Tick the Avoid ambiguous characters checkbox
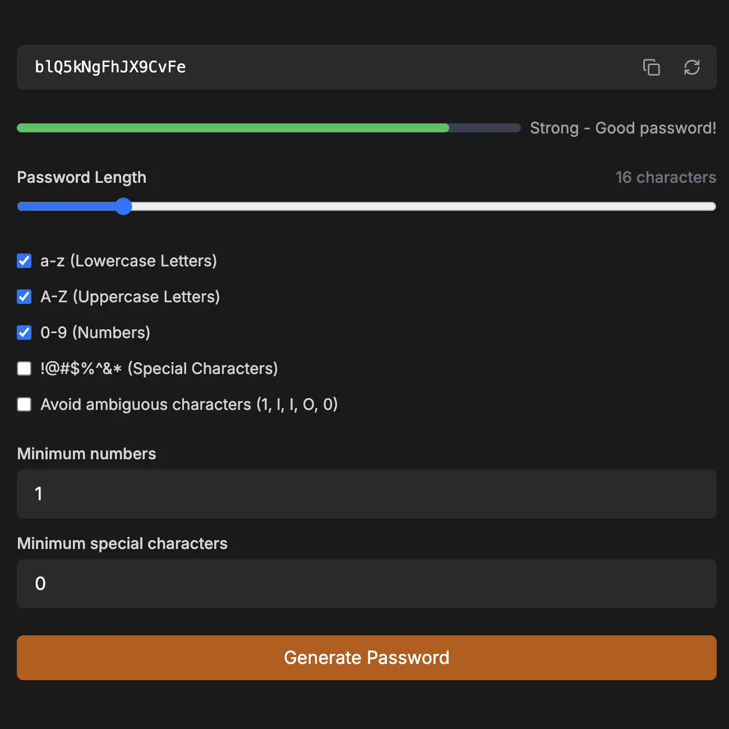 tap(24, 404)
